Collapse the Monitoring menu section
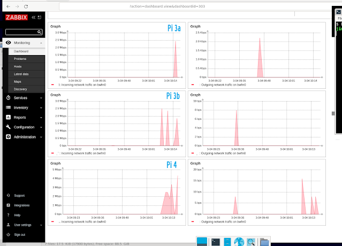 tap(41, 43)
